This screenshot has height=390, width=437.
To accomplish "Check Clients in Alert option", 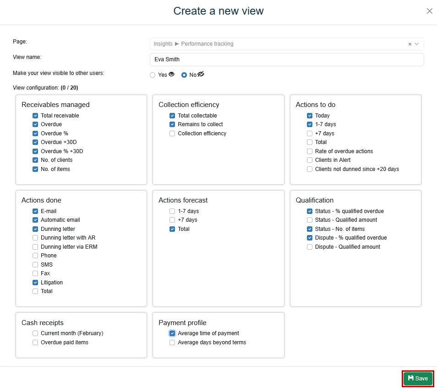I will [310, 160].
